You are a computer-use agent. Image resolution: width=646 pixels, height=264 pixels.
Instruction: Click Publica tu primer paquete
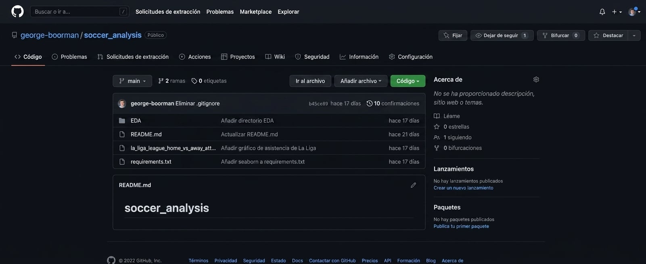[461, 226]
